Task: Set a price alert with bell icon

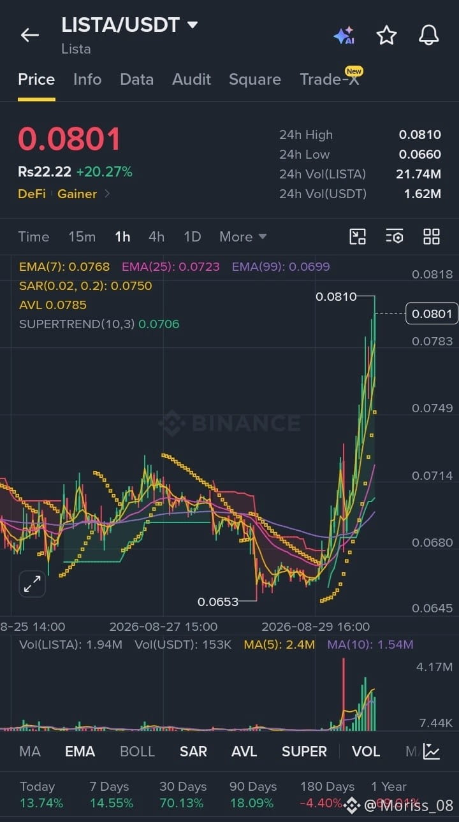Action: [x=428, y=35]
